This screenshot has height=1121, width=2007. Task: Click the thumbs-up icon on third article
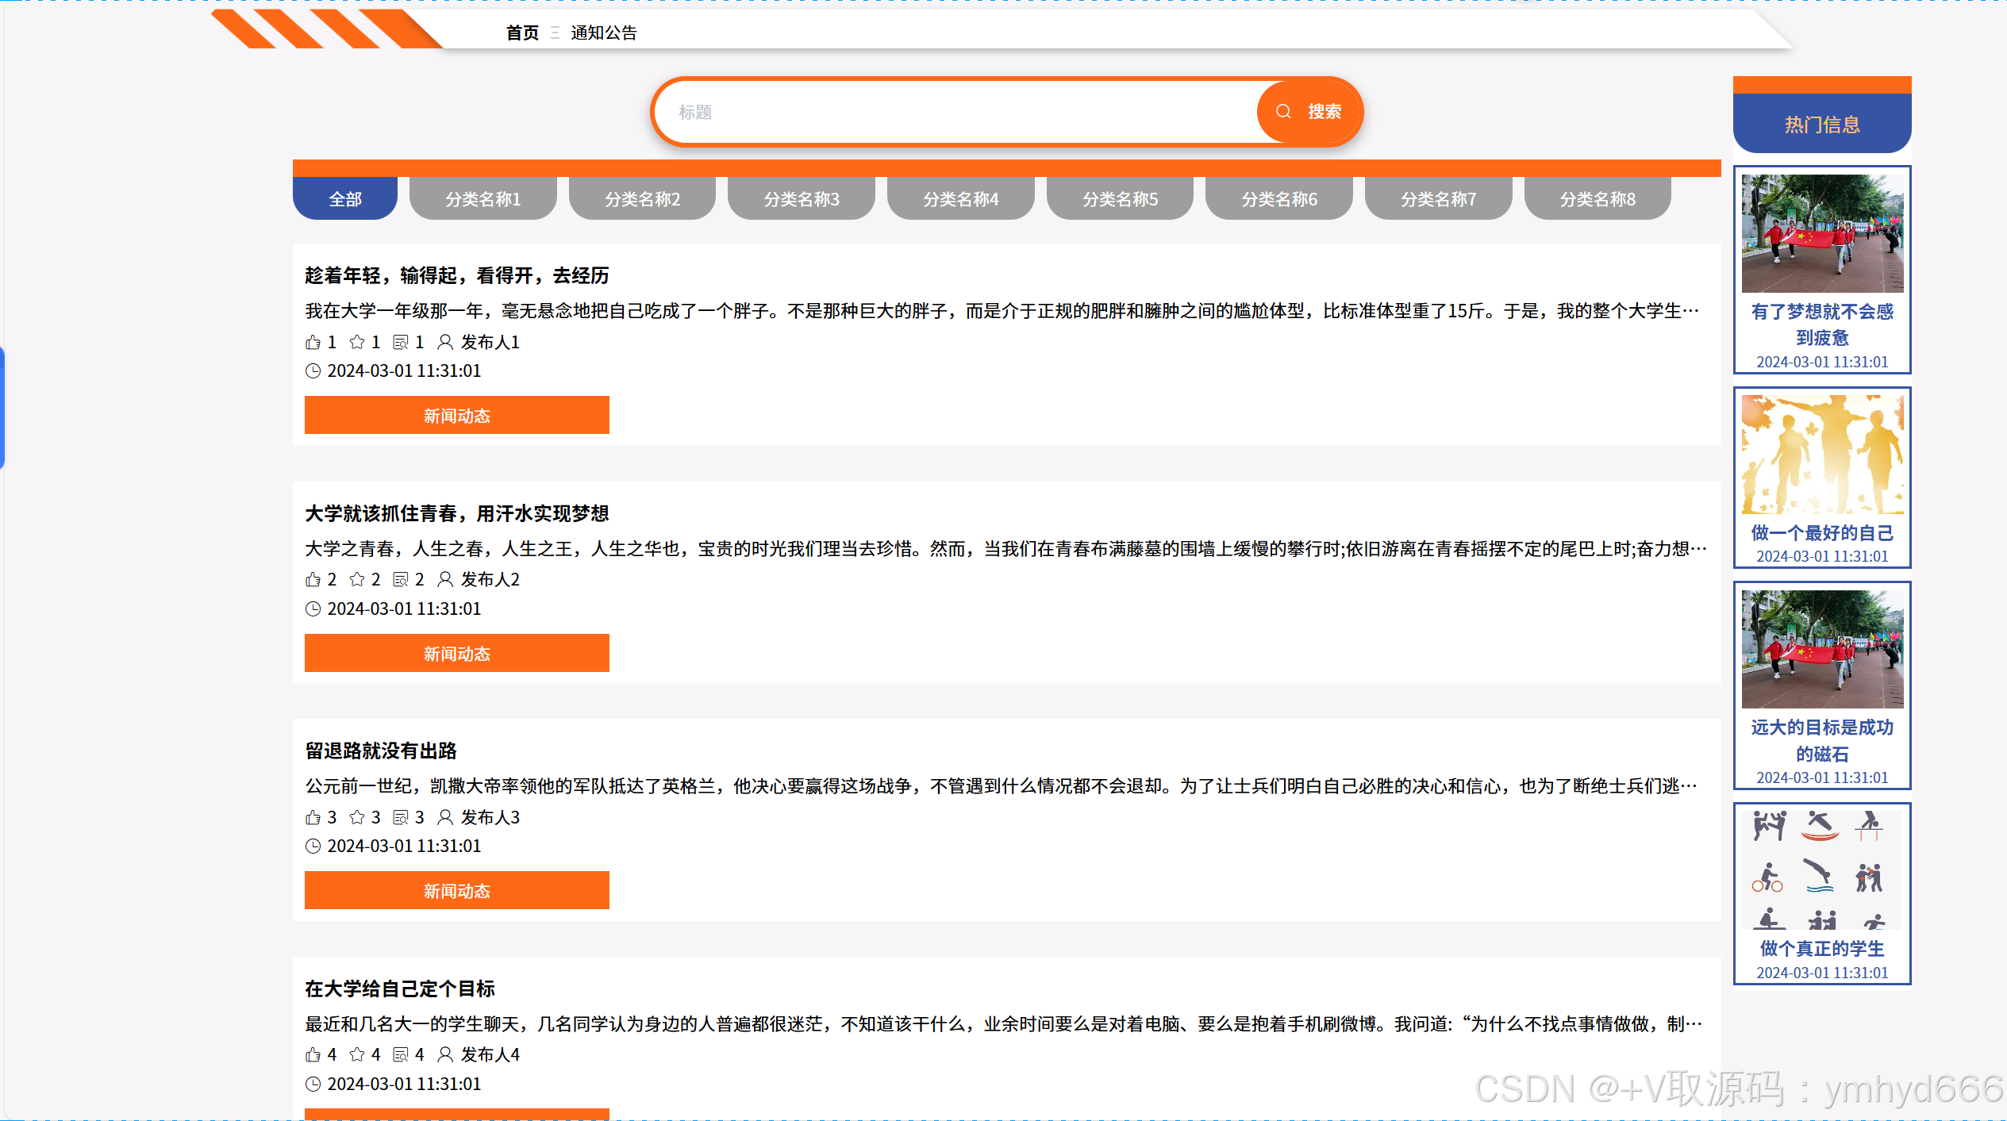[313, 817]
